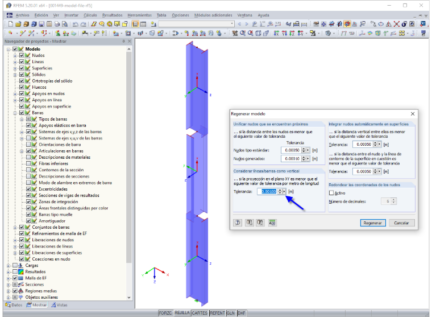The image size is (432, 317).
Task: Click the isometric wireframe box icon
Action: pyautogui.click(x=258, y=33)
